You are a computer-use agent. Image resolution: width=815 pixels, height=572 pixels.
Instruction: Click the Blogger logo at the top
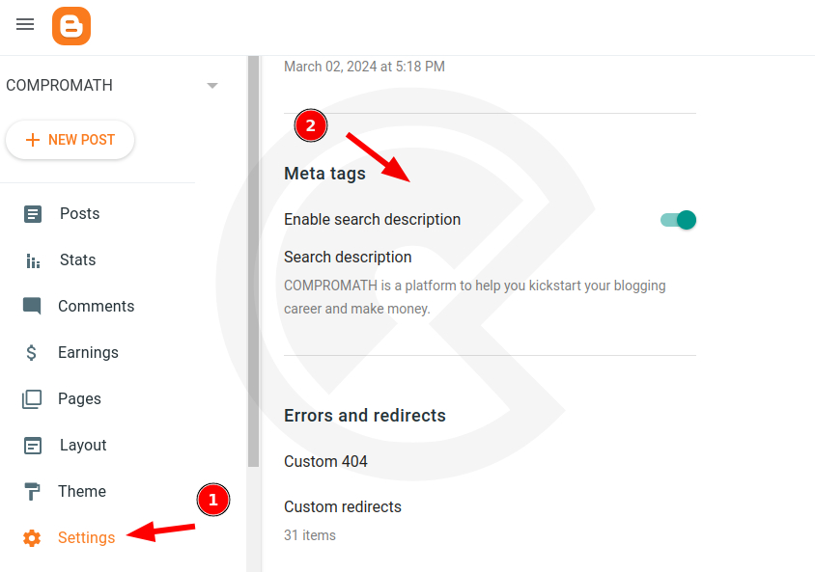click(71, 25)
